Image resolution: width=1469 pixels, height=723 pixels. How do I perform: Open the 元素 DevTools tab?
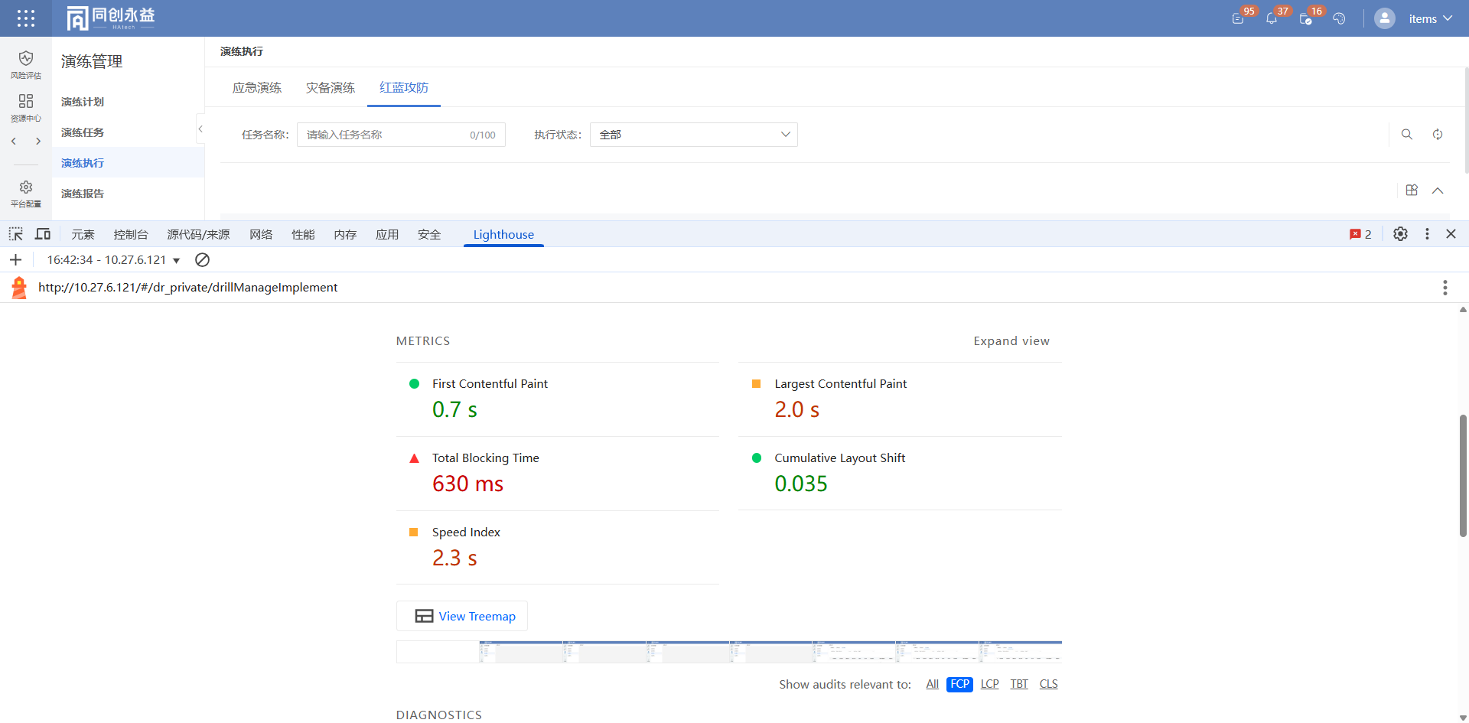pos(83,235)
